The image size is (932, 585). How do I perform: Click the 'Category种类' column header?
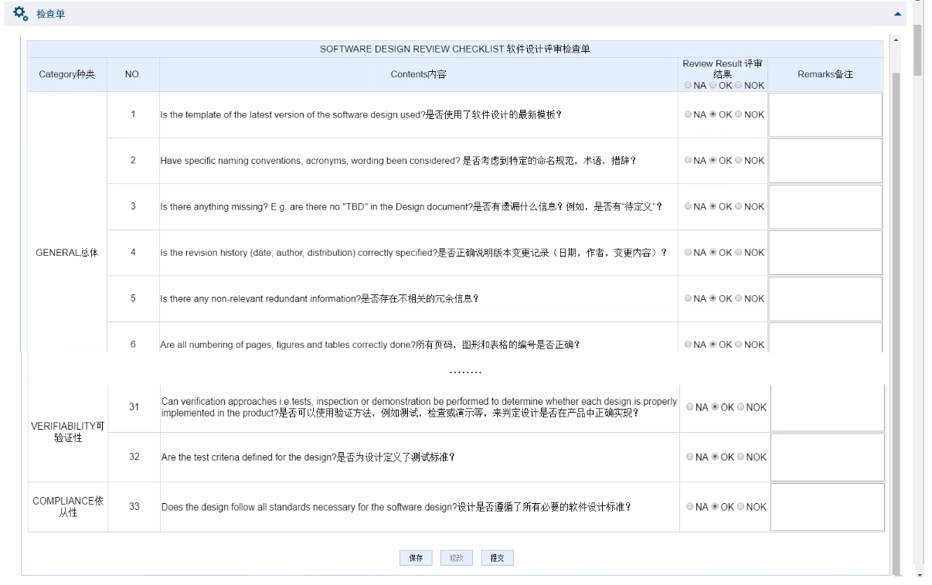click(x=67, y=74)
